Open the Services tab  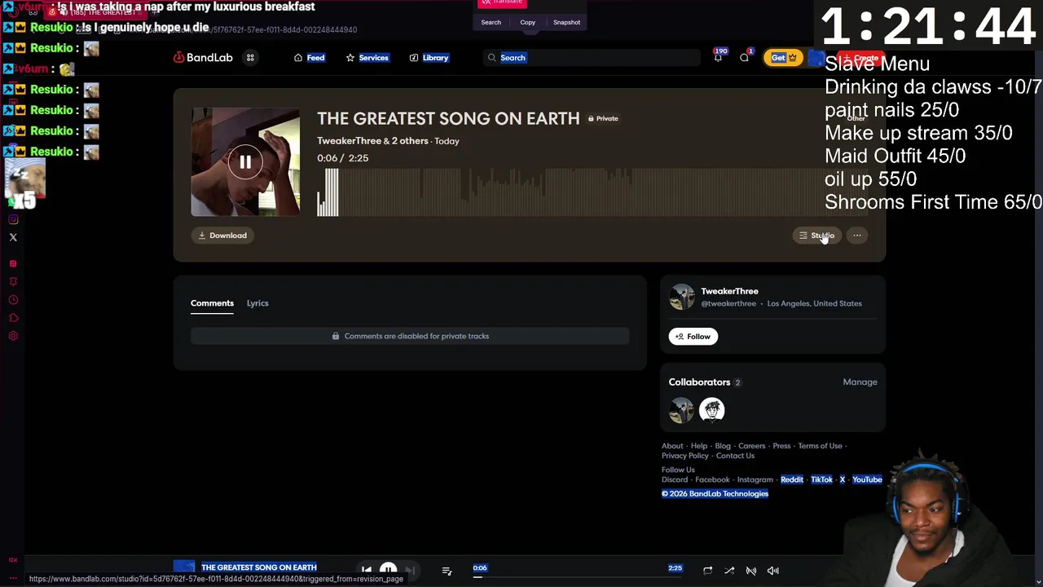pyautogui.click(x=367, y=58)
